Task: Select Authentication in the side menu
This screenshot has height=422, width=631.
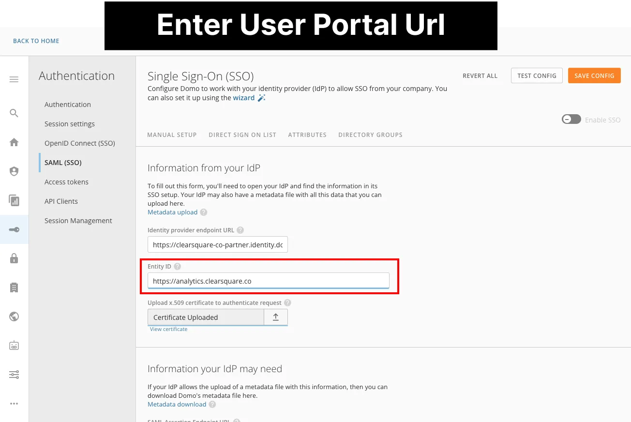Action: [68, 105]
